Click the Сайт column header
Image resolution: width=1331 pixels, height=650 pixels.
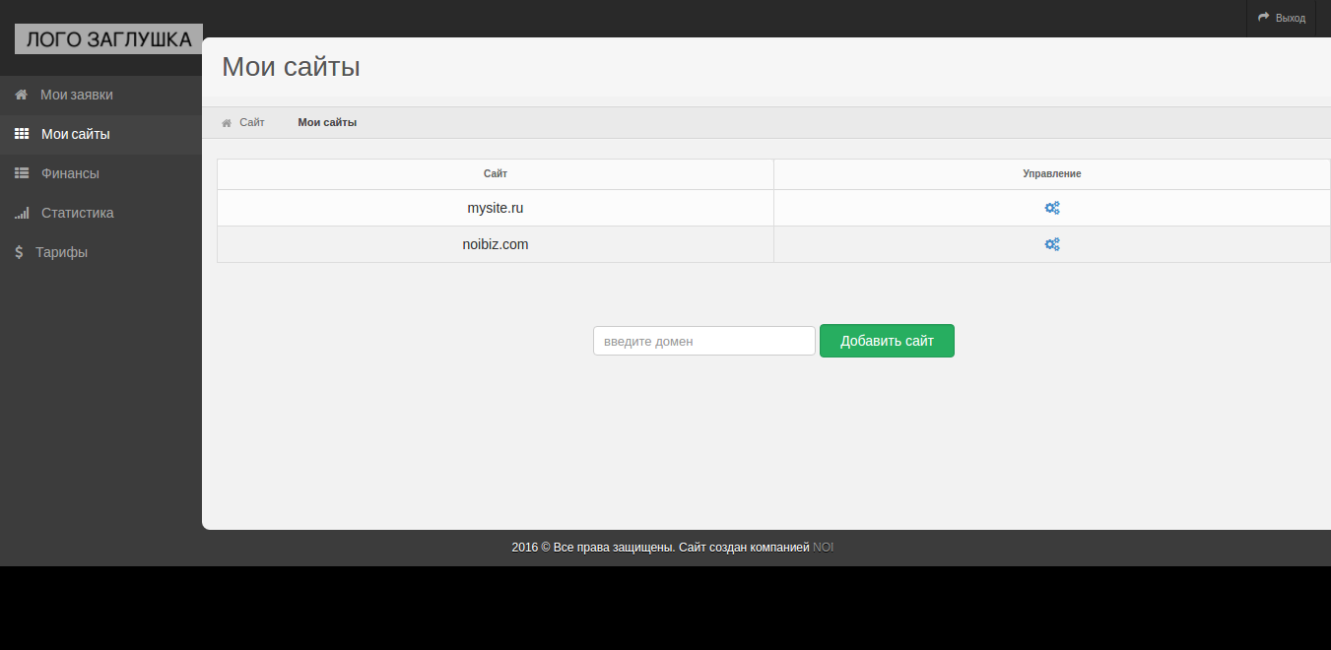click(x=496, y=173)
